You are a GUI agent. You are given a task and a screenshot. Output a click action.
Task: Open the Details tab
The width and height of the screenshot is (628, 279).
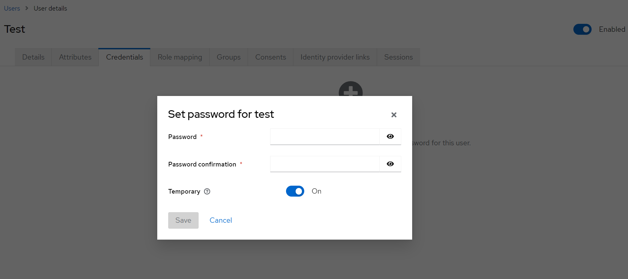[33, 57]
